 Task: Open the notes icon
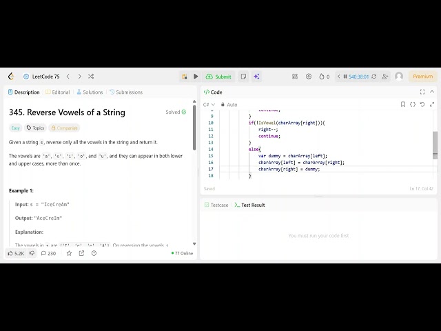click(243, 77)
